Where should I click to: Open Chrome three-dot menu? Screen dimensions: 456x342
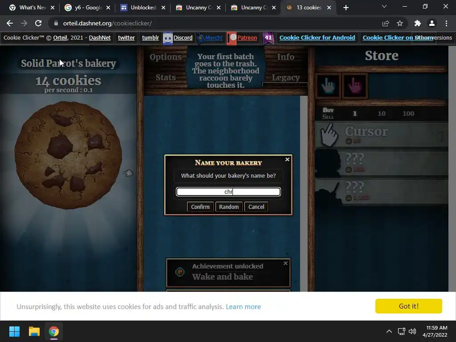(446, 23)
